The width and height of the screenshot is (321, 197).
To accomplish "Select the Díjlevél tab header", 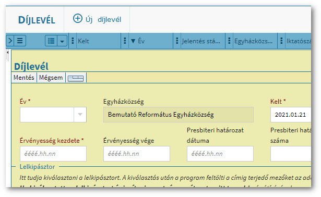I will coord(37,20).
